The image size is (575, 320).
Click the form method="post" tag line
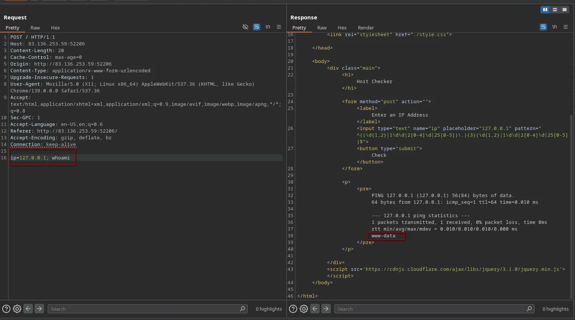coord(387,102)
